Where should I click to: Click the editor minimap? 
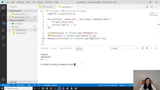point(154,14)
